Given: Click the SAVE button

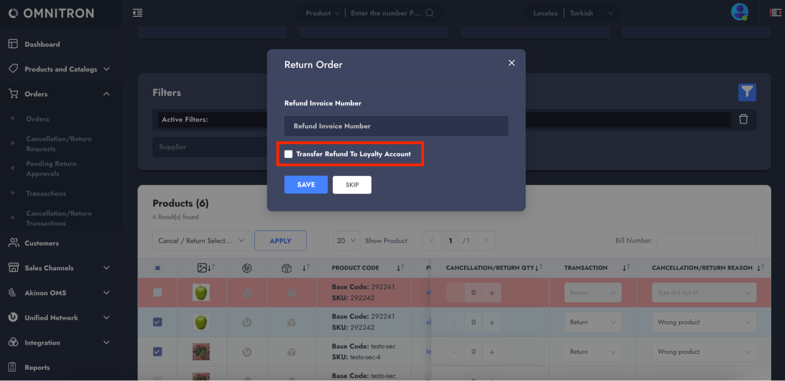Looking at the screenshot, I should pyautogui.click(x=306, y=185).
